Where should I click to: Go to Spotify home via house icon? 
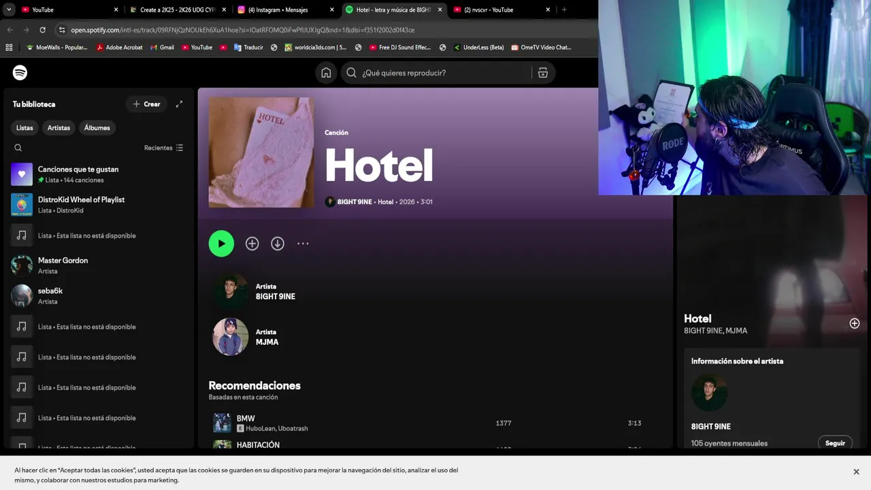pos(326,73)
